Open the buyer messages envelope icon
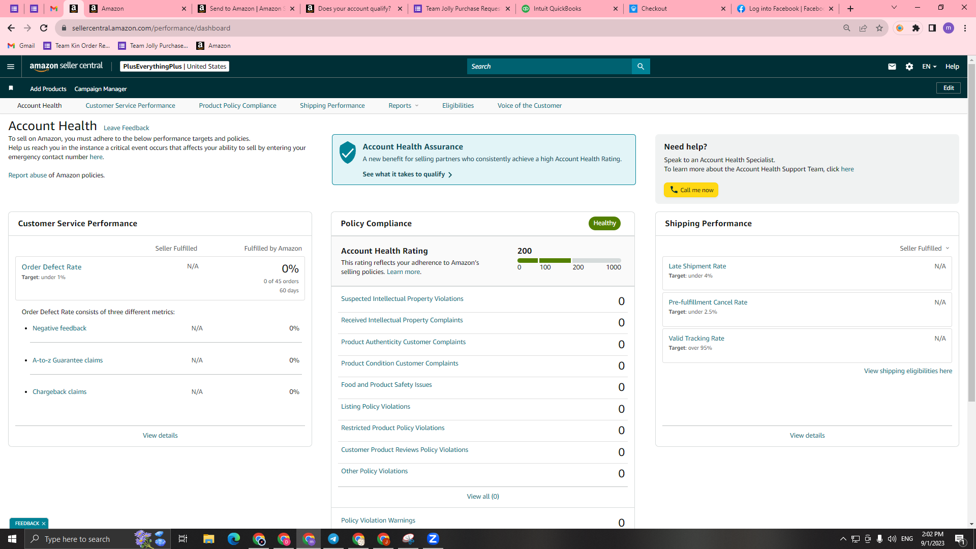Viewport: 976px width, 549px height. click(892, 67)
